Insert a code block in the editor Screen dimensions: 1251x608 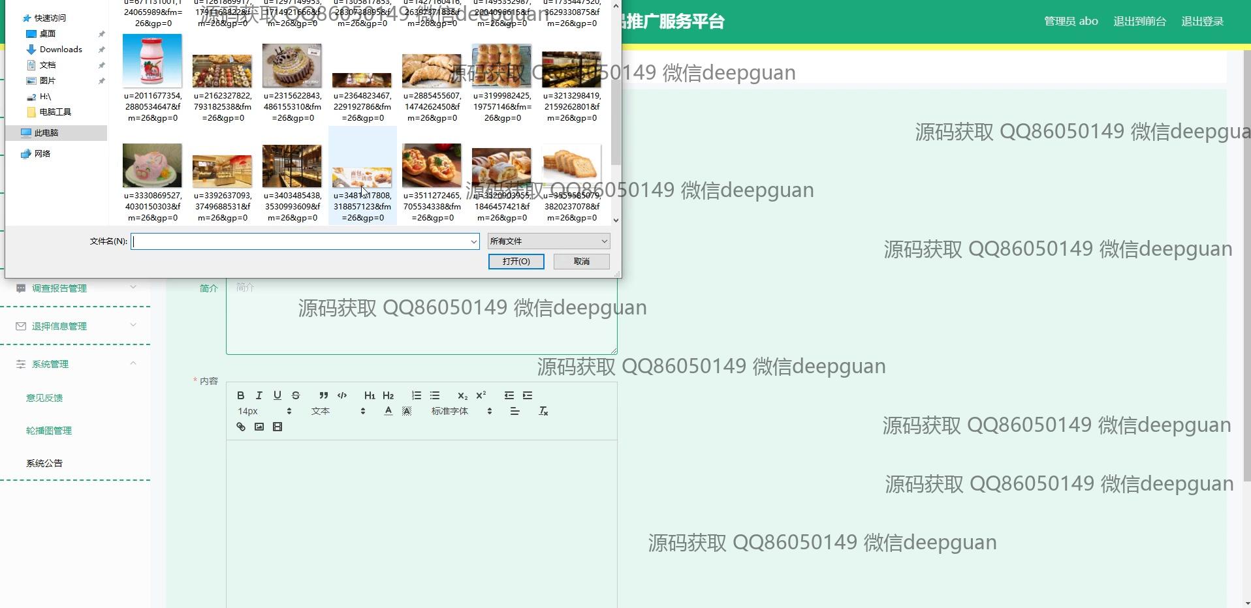[342, 395]
